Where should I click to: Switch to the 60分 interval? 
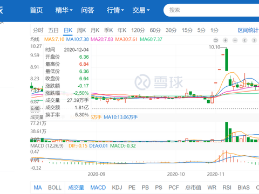[x=155, y=30]
